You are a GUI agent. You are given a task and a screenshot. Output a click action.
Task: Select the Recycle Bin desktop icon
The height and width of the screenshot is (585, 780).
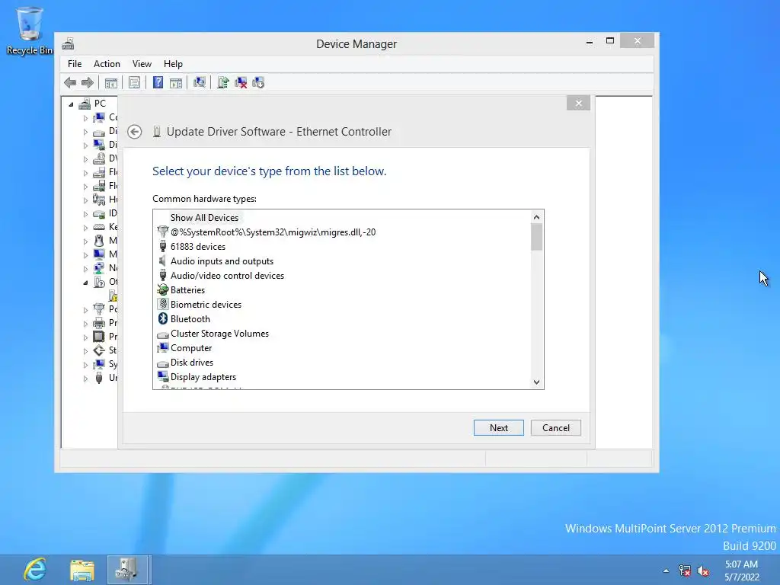click(x=30, y=30)
